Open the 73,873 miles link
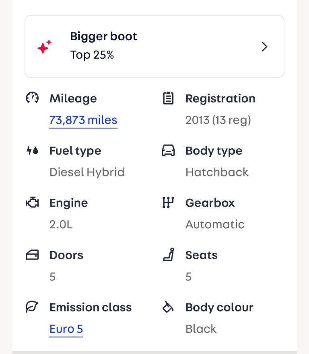 (x=83, y=120)
